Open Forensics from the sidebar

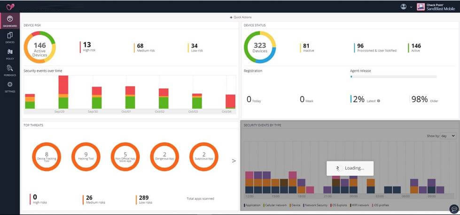tap(9, 70)
